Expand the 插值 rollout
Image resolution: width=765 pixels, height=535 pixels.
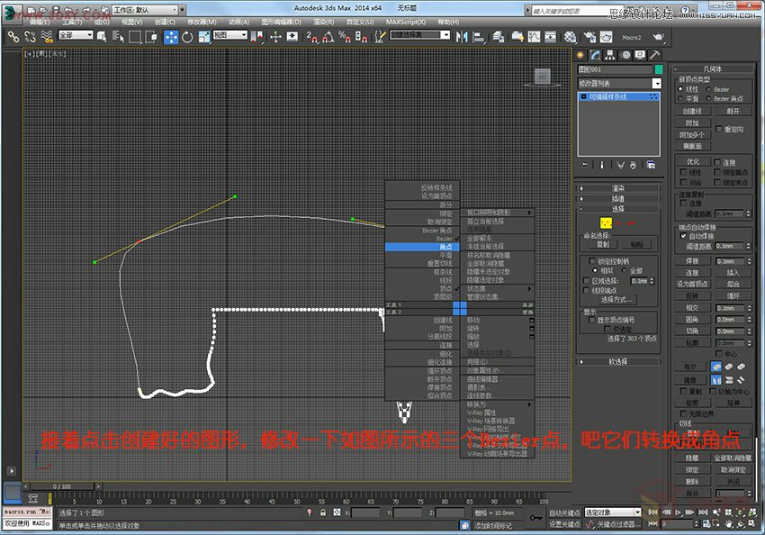pos(618,198)
